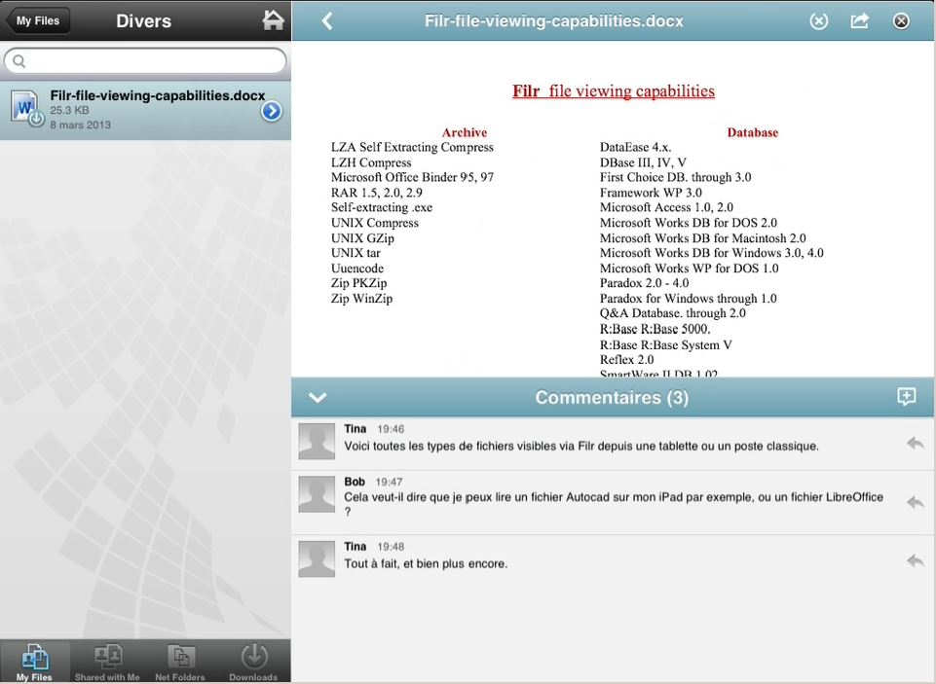Viewport: 936px width, 684px height.
Task: Focus the search field
Action: coord(145,61)
